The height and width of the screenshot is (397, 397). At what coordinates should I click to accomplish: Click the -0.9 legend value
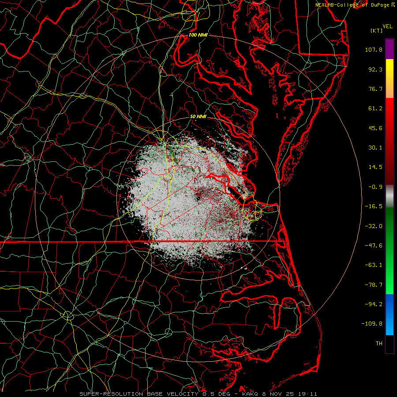click(375, 187)
